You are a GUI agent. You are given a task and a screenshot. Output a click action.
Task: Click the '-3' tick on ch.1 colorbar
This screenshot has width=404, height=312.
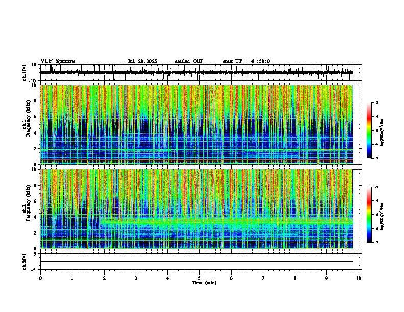pyautogui.click(x=376, y=102)
